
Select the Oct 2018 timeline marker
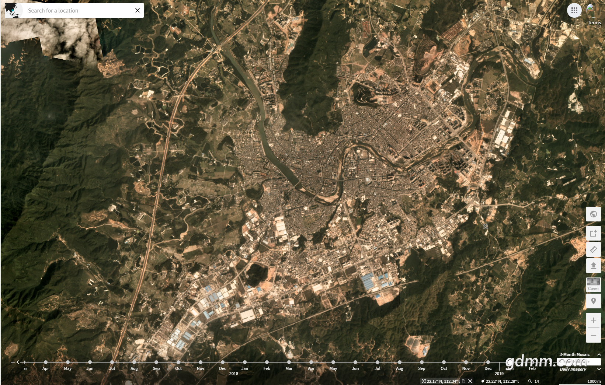pos(444,362)
